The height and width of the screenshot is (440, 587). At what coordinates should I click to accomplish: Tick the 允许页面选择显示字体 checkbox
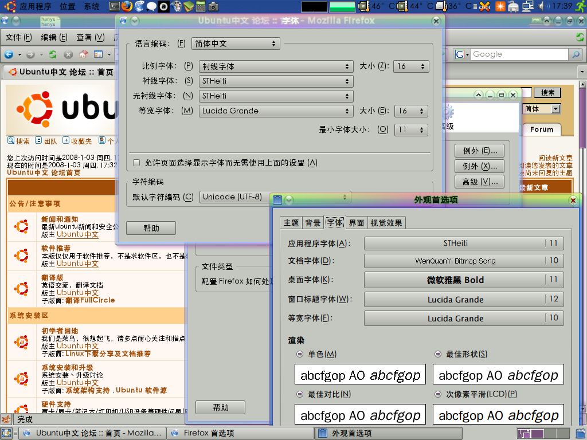[136, 163]
